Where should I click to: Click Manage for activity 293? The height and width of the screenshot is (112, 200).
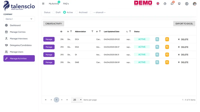pyautogui.click(x=49, y=55)
